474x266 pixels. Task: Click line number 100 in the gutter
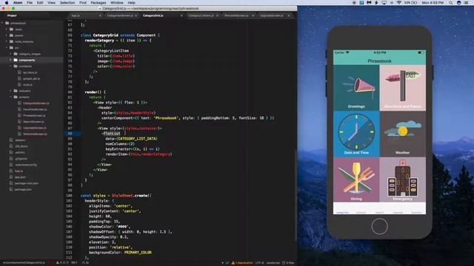click(69, 196)
